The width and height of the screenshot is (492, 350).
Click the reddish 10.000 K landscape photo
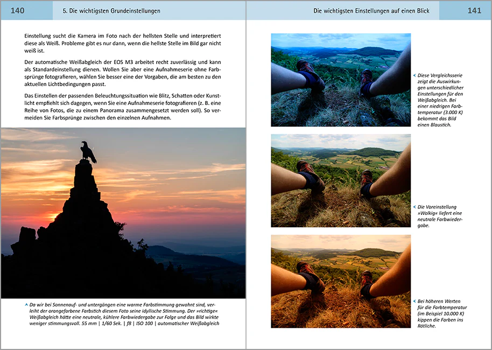click(341, 282)
